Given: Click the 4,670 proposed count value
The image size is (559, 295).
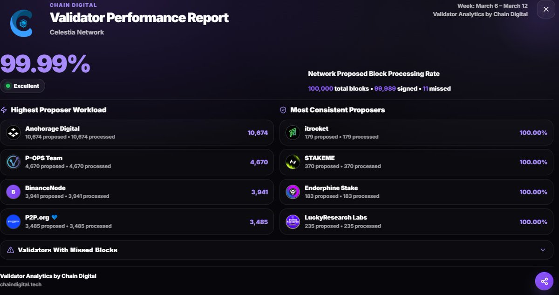Looking at the screenshot, I should point(259,162).
